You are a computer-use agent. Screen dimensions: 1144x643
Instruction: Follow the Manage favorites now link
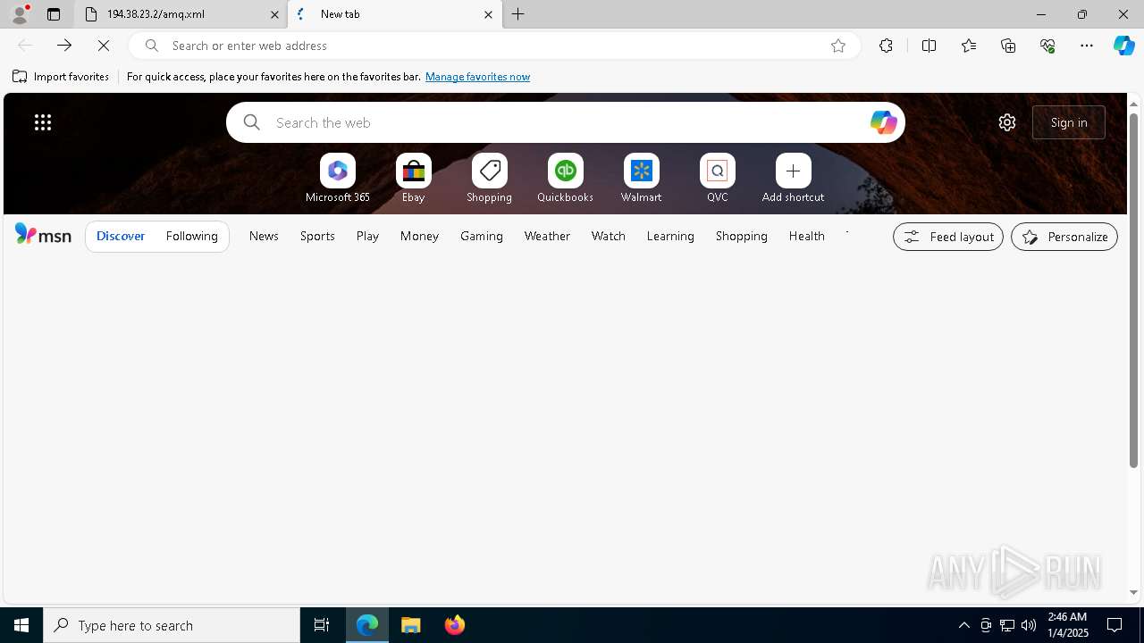(477, 77)
